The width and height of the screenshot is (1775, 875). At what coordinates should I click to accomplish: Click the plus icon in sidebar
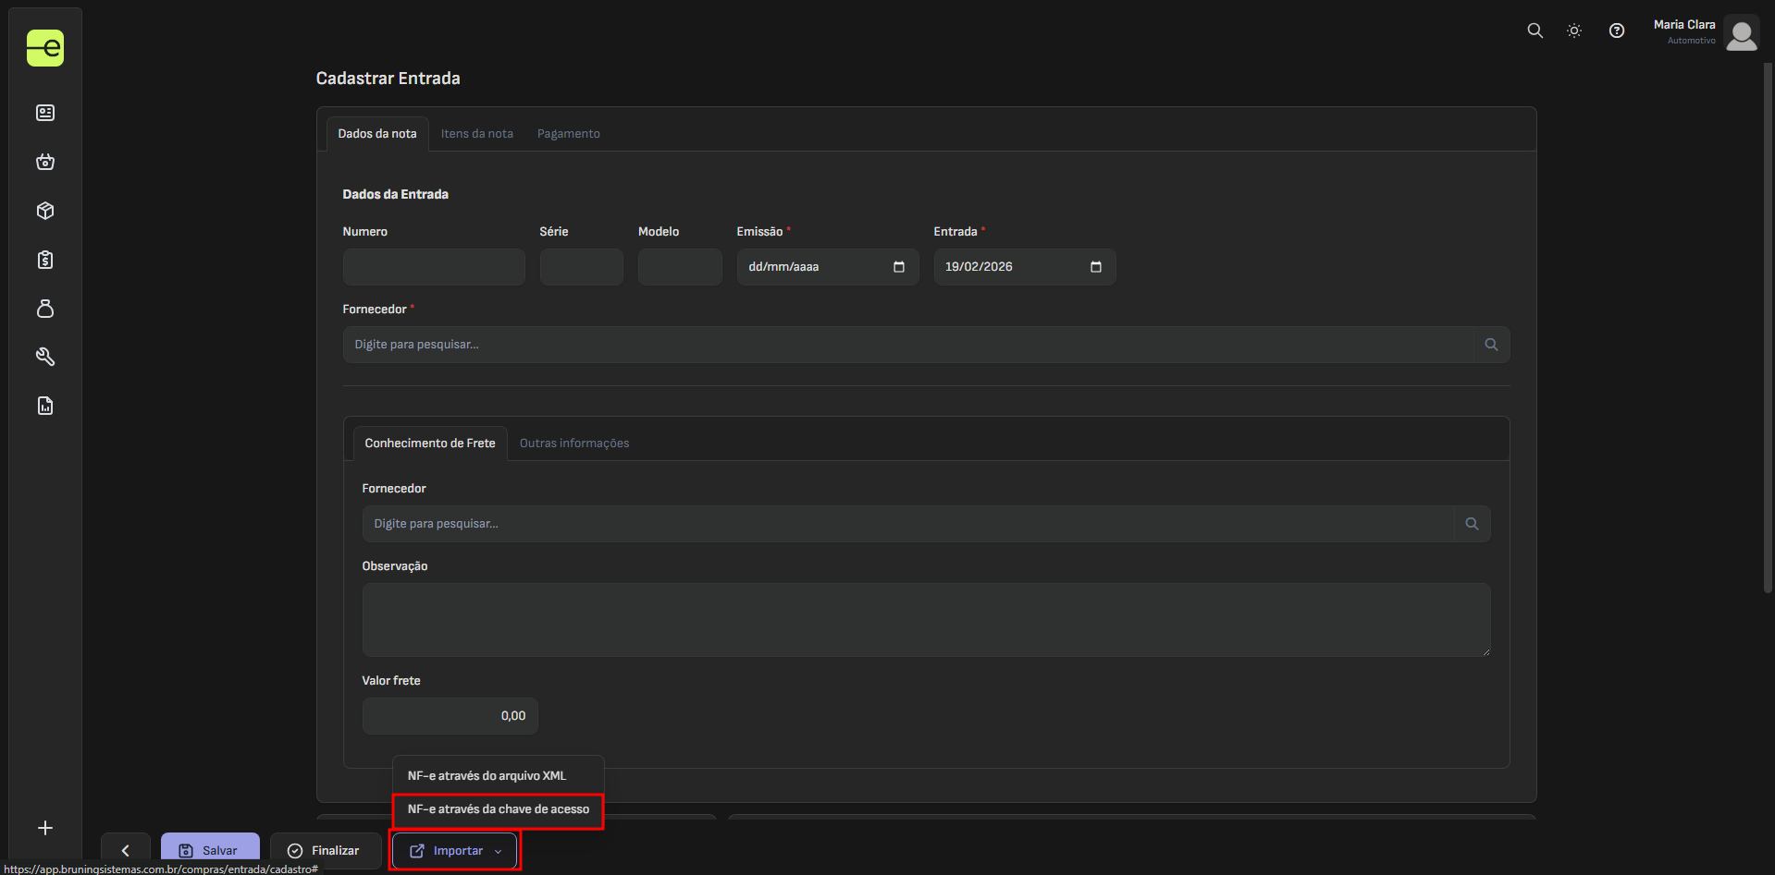click(x=45, y=828)
